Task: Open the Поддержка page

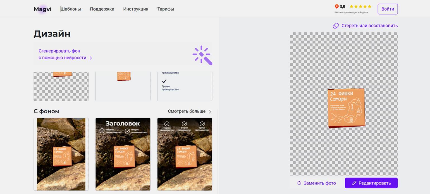Action: point(102,9)
